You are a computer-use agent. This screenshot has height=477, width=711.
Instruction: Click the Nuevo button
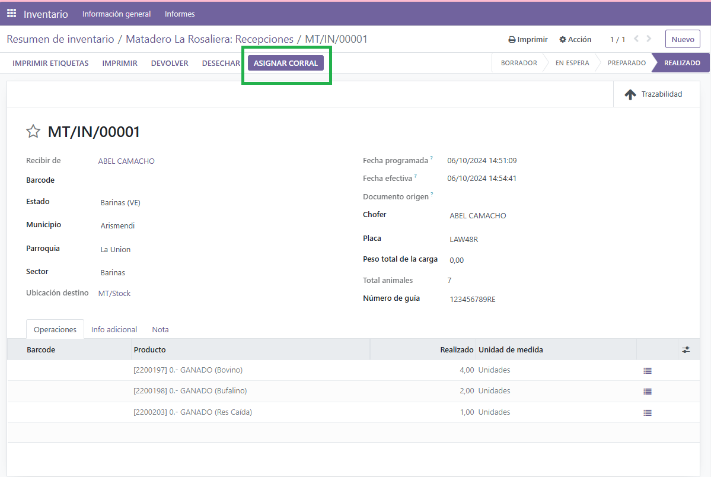[x=683, y=39]
